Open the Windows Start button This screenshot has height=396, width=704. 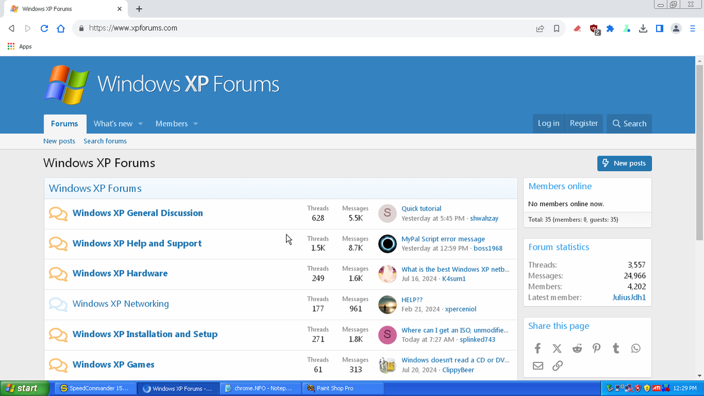point(25,388)
